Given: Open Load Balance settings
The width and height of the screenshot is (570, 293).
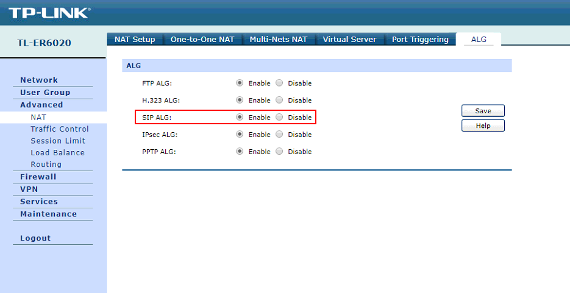Looking at the screenshot, I should [57, 153].
